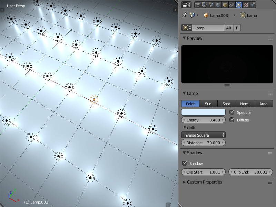Screen dimensions: 276x207
Task: Open the Constraints properties chain icon
Action: (231, 4)
